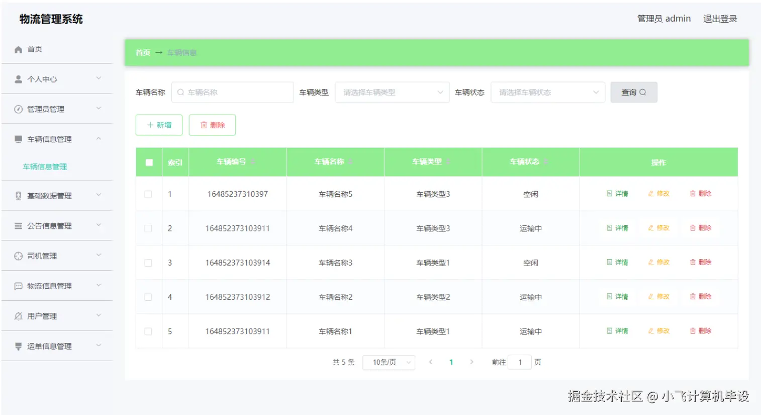
Task: Check the checkbox for 车辆名称3 row
Action: click(149, 262)
